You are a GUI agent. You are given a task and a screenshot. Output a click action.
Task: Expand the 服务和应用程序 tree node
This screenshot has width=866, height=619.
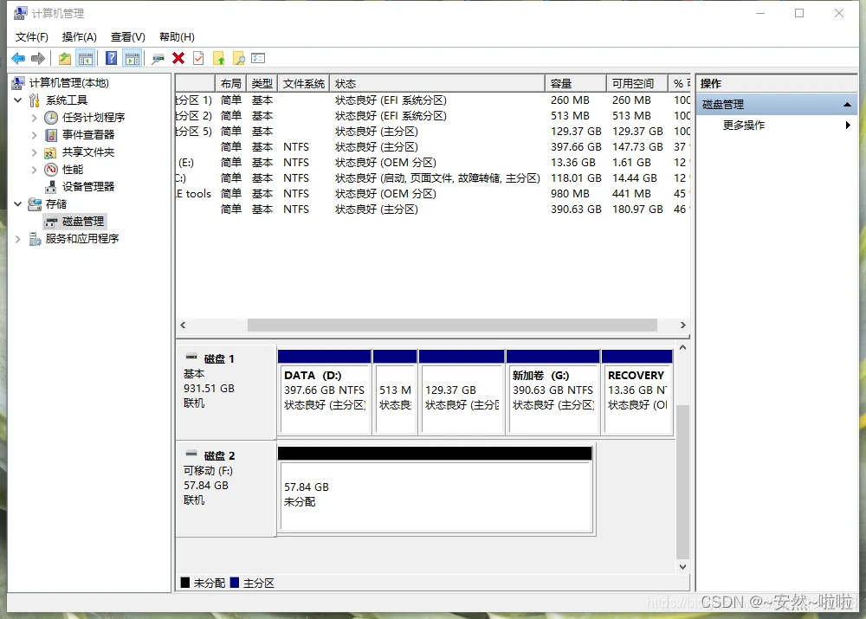click(x=17, y=239)
